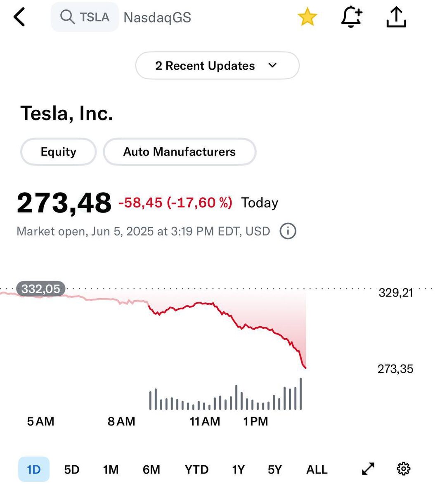Screen dimensions: 435x495
Task: Switch to the 5D chart range
Action: coord(72,469)
